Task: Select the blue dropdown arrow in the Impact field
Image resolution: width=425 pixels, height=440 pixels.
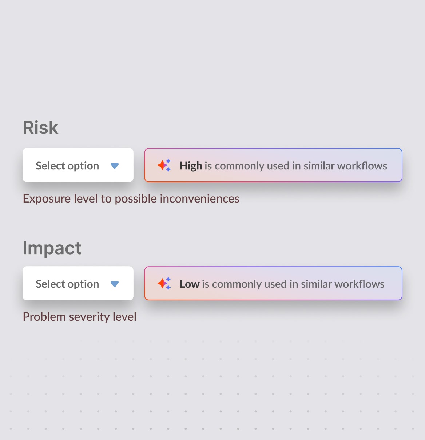Action: tap(115, 284)
